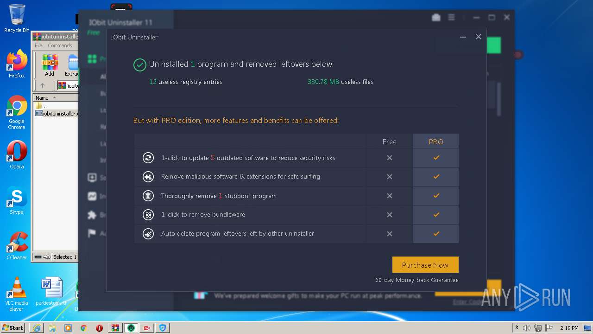Open CCleaner desktop shortcut
Viewport: 593px width, 334px height.
17,246
